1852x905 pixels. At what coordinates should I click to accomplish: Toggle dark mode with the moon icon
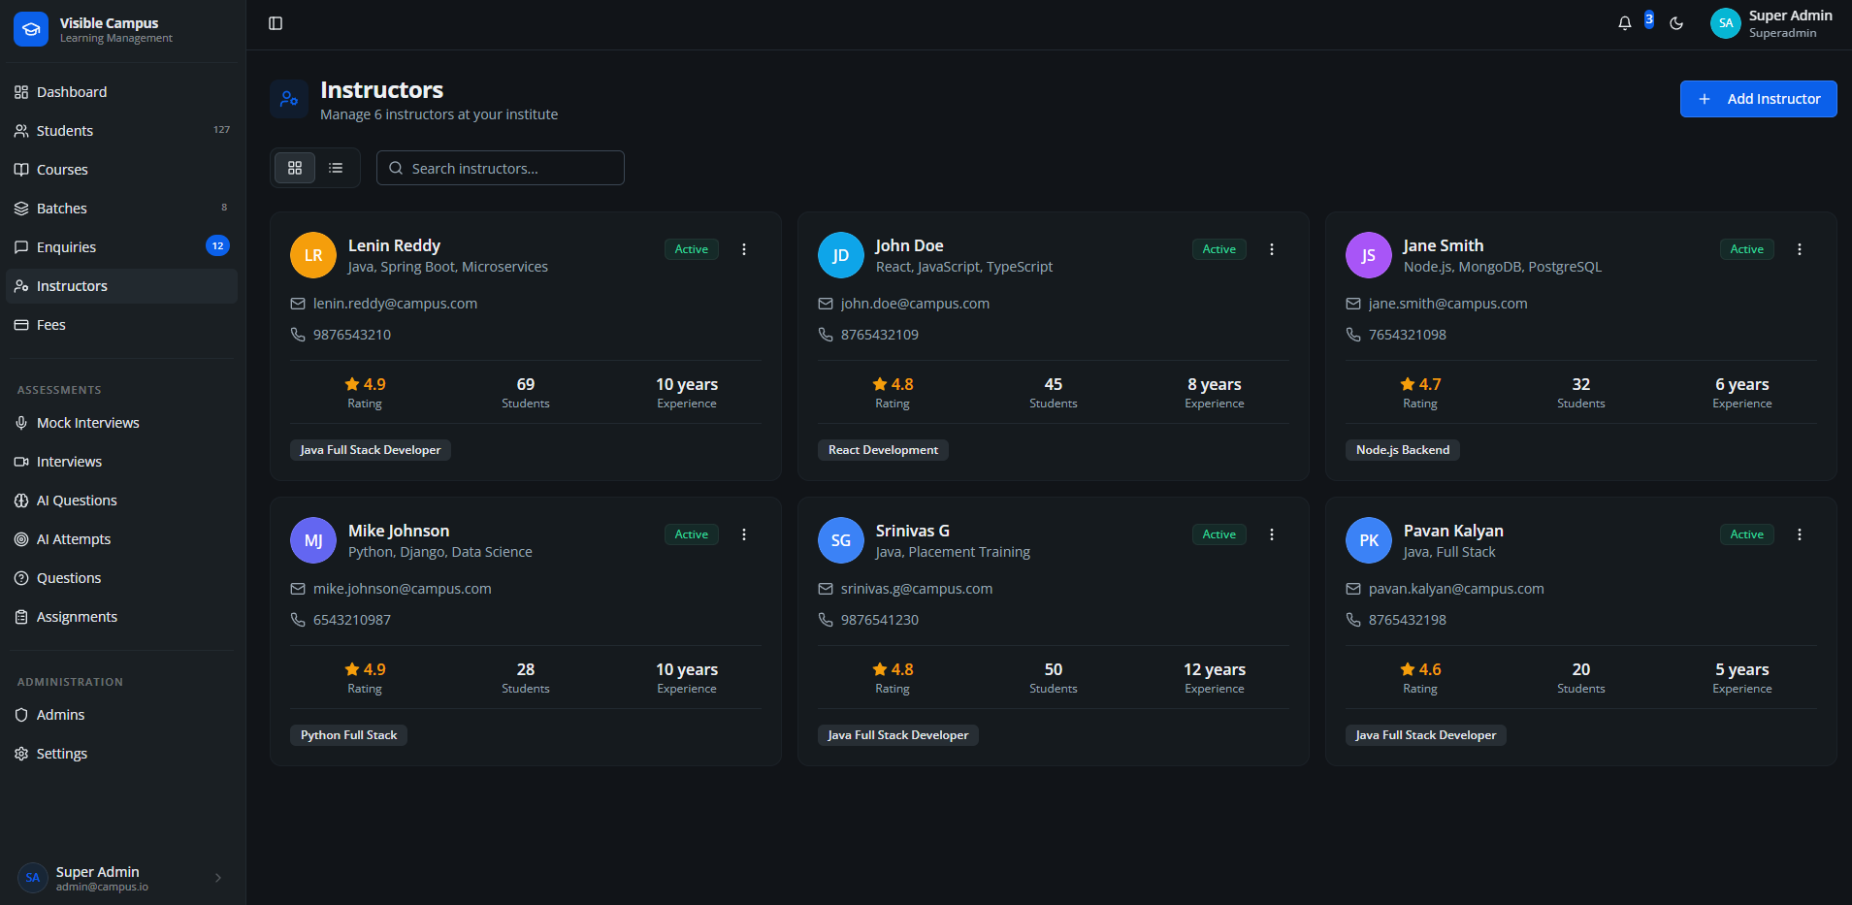click(x=1676, y=22)
